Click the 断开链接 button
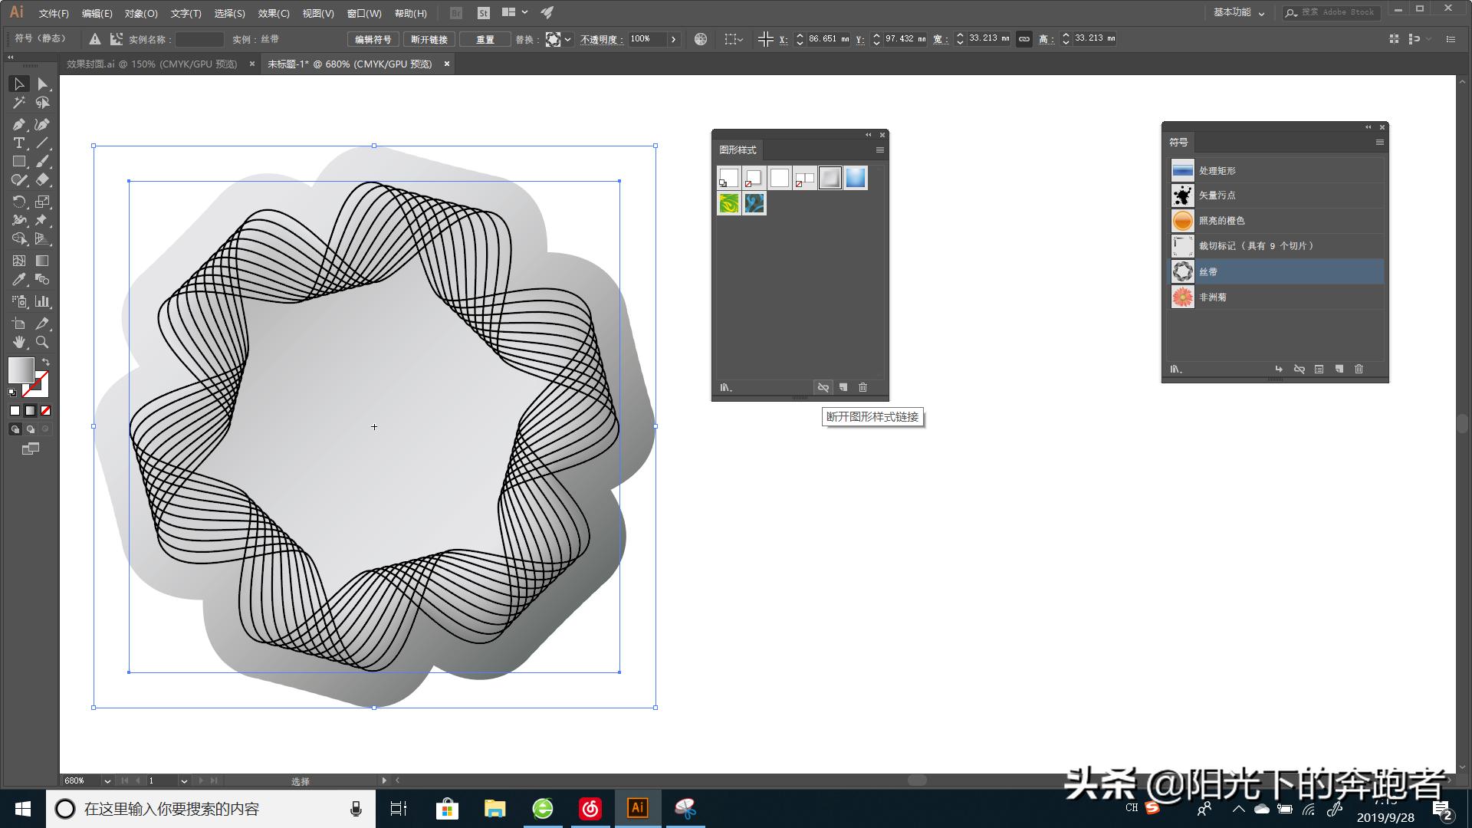1472x828 pixels. coord(429,39)
